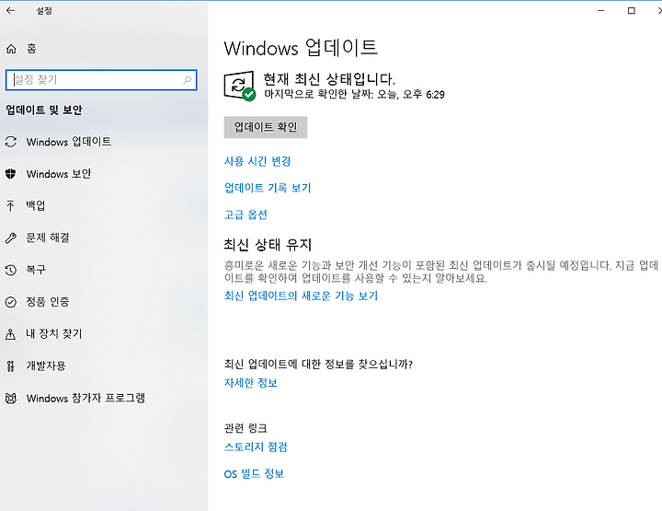
Task: Click the 정품 인증 checkmark circle icon
Action: coord(10,302)
